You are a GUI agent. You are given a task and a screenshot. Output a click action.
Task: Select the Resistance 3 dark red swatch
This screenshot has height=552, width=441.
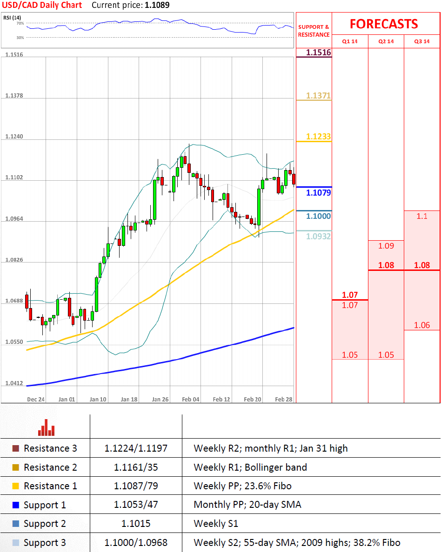[16, 448]
